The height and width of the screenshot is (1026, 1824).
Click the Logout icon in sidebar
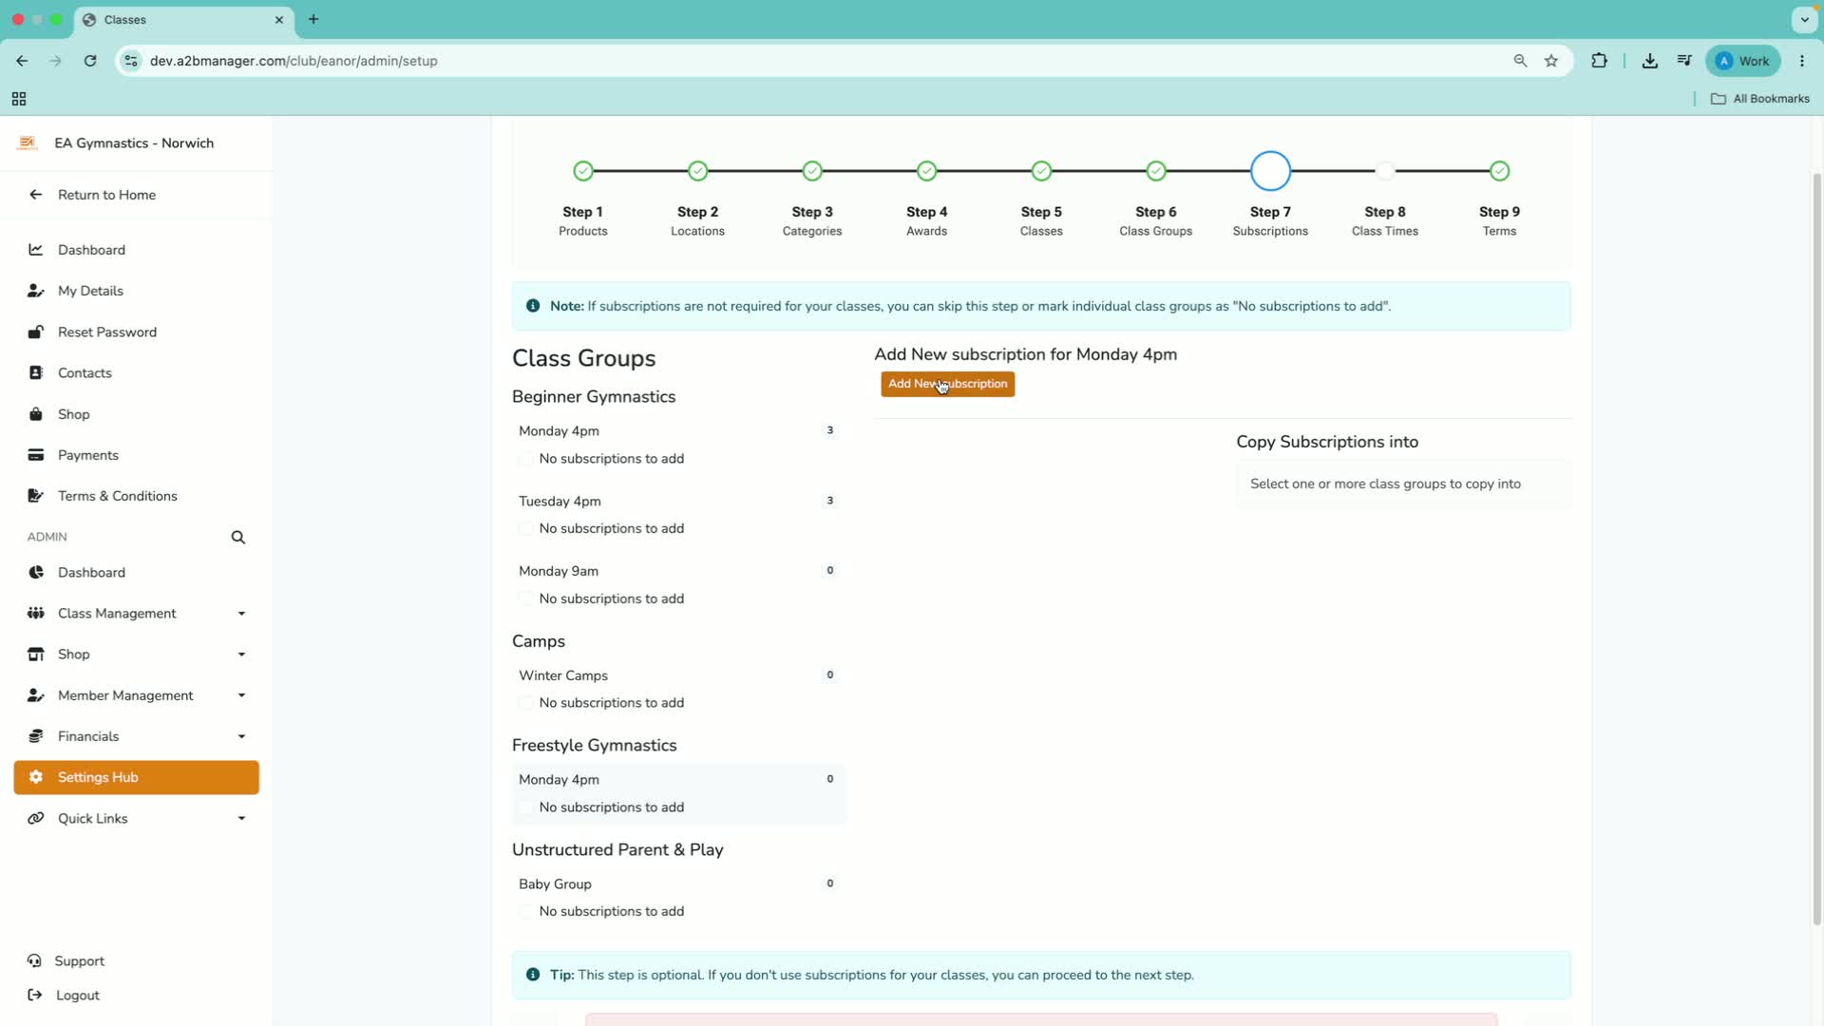coord(34,996)
